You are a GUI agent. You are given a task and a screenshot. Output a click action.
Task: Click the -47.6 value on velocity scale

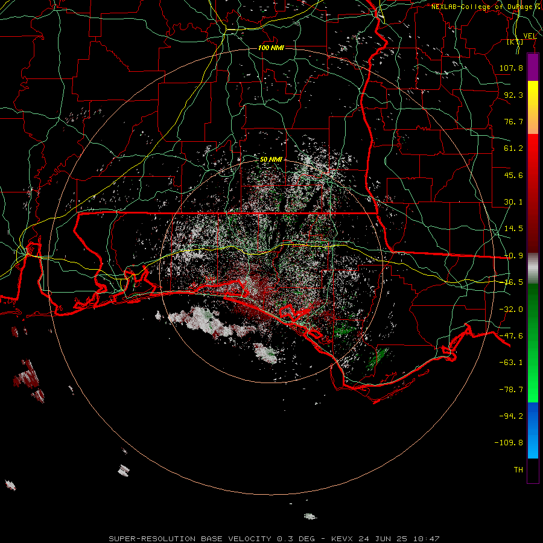click(x=511, y=336)
